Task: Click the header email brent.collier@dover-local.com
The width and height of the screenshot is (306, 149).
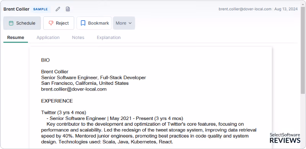Action: click(x=245, y=9)
